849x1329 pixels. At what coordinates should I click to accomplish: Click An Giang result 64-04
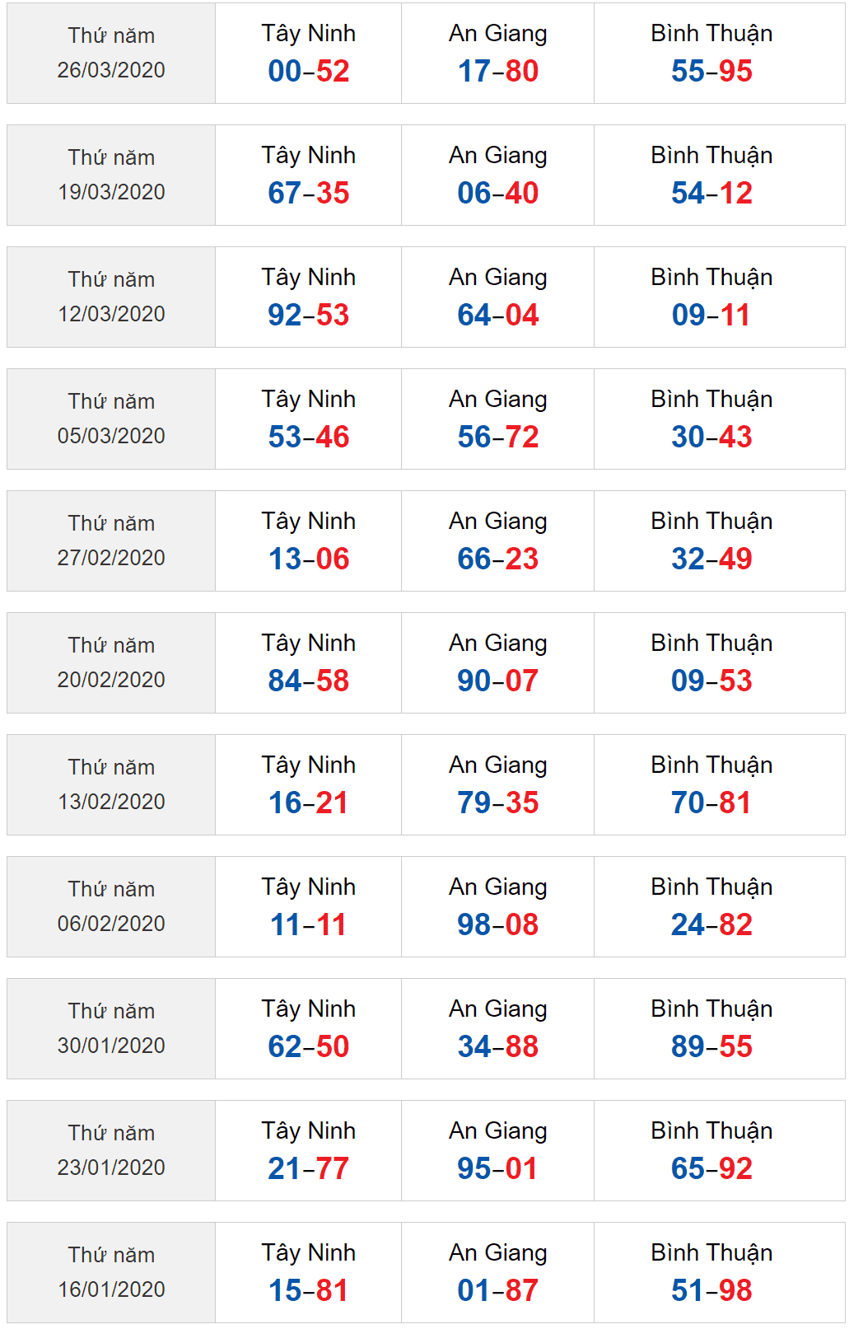pos(497,315)
